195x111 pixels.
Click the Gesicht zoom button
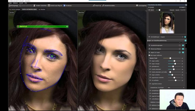pyautogui.click(x=177, y=10)
